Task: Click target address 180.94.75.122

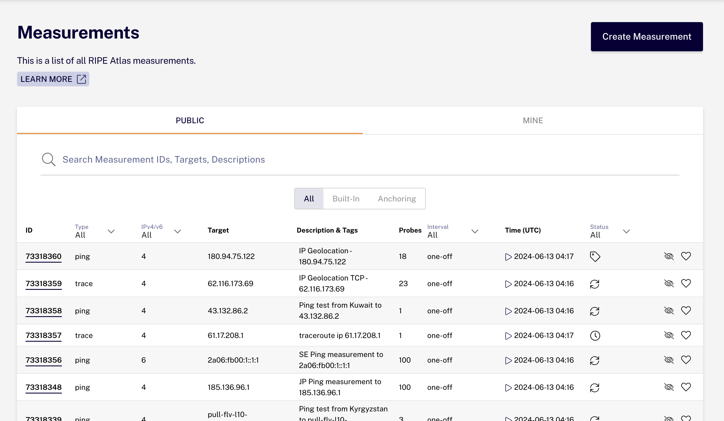Action: pyautogui.click(x=231, y=256)
